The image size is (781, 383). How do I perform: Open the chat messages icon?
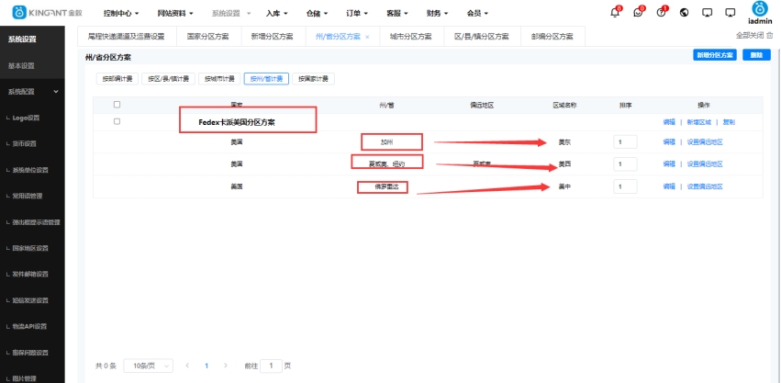coord(638,13)
